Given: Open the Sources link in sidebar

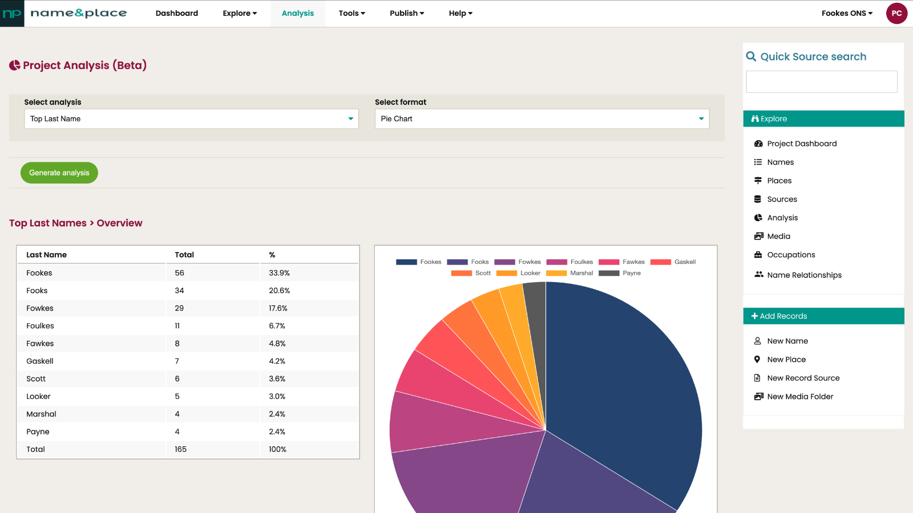Looking at the screenshot, I should pos(782,199).
